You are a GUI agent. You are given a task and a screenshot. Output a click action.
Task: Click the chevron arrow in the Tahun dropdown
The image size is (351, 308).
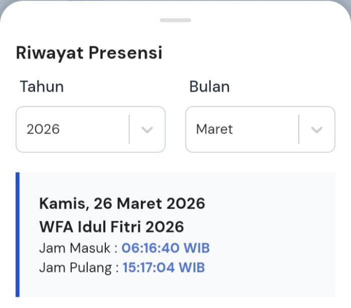coord(147,129)
